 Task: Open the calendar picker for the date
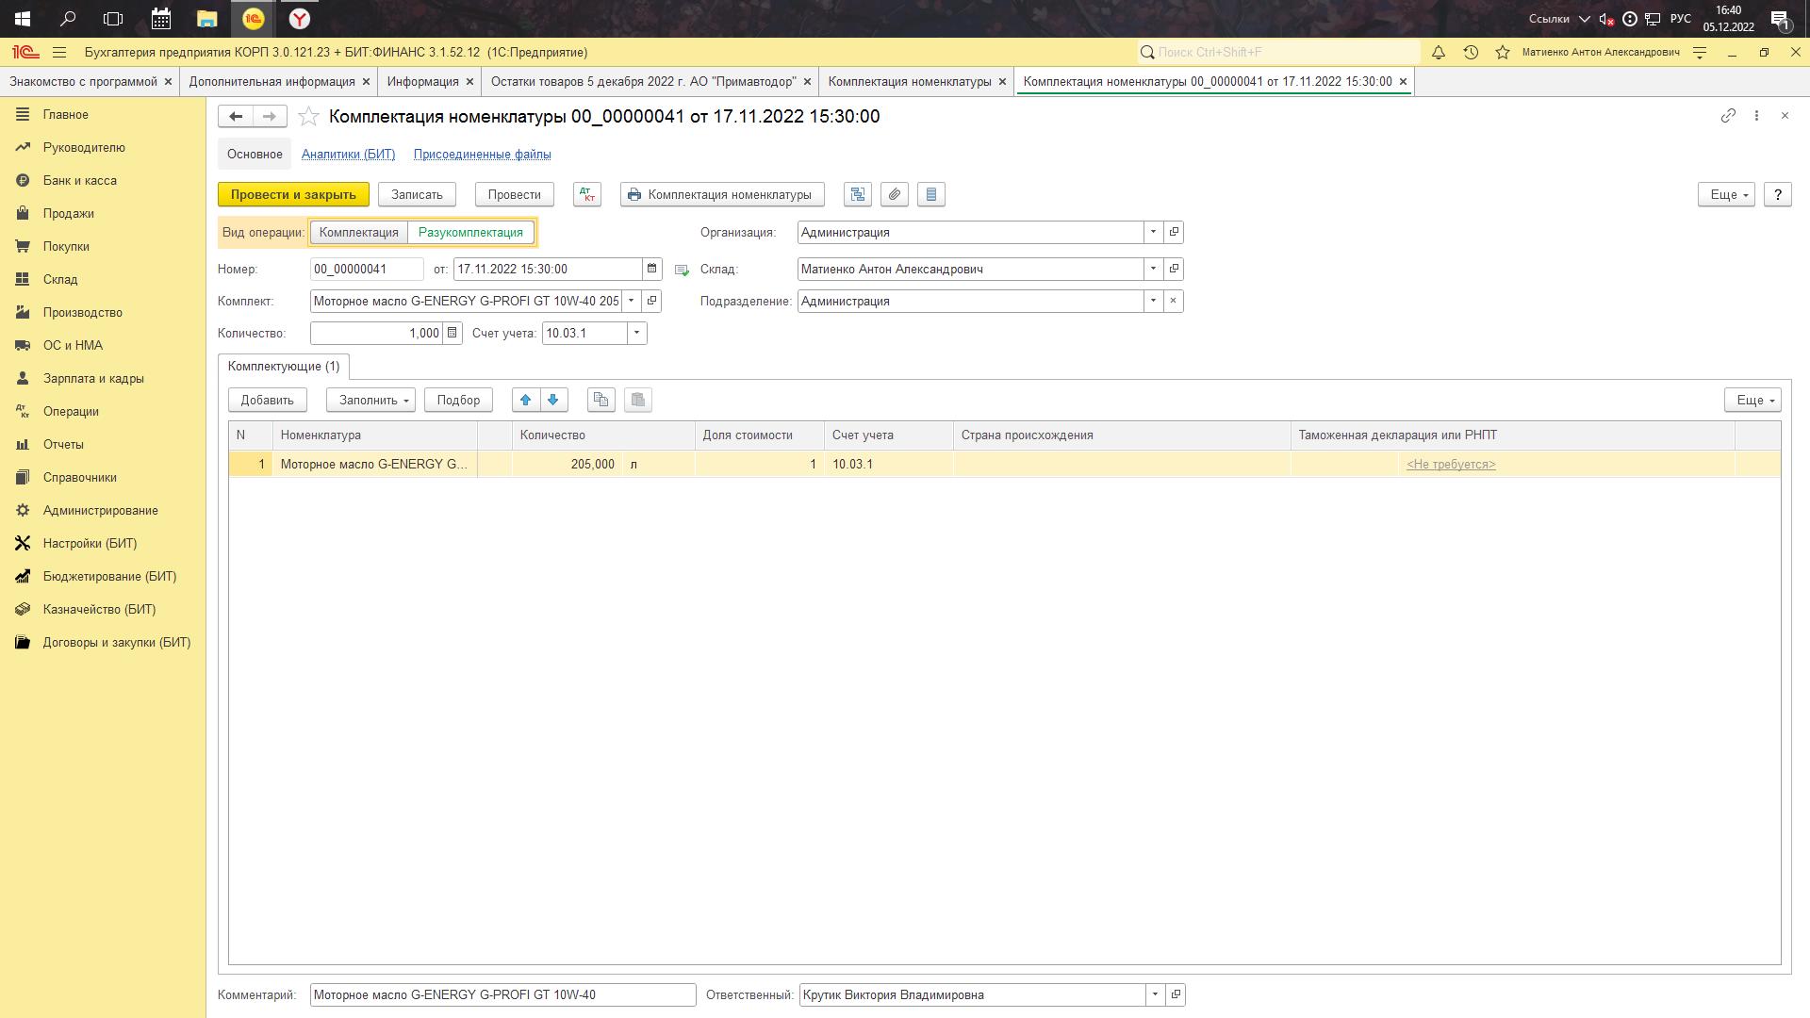(651, 269)
